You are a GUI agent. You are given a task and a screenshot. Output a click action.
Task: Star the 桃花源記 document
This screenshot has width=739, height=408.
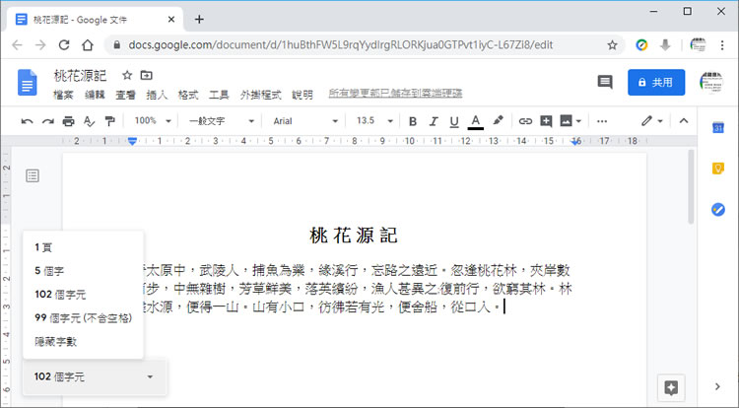pyautogui.click(x=126, y=75)
